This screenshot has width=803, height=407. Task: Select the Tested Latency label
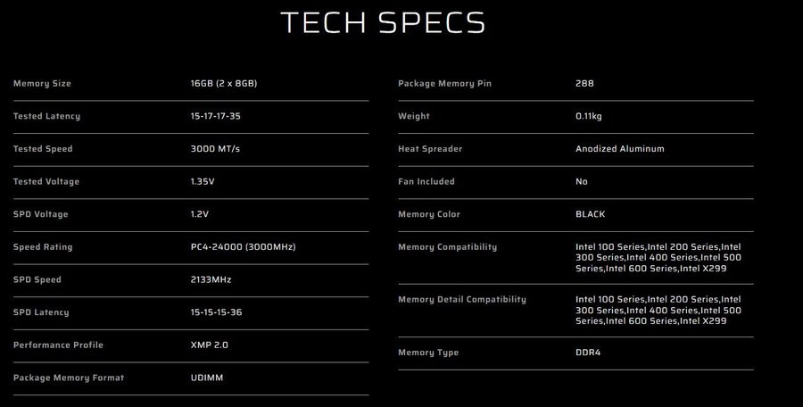[x=46, y=116]
